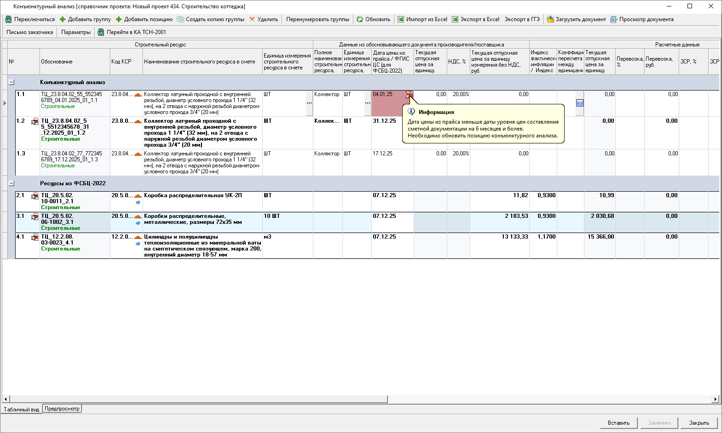Viewport: 722px width, 433px height.
Task: Click 'Создать копию группы' copy icon
Action: (180, 19)
